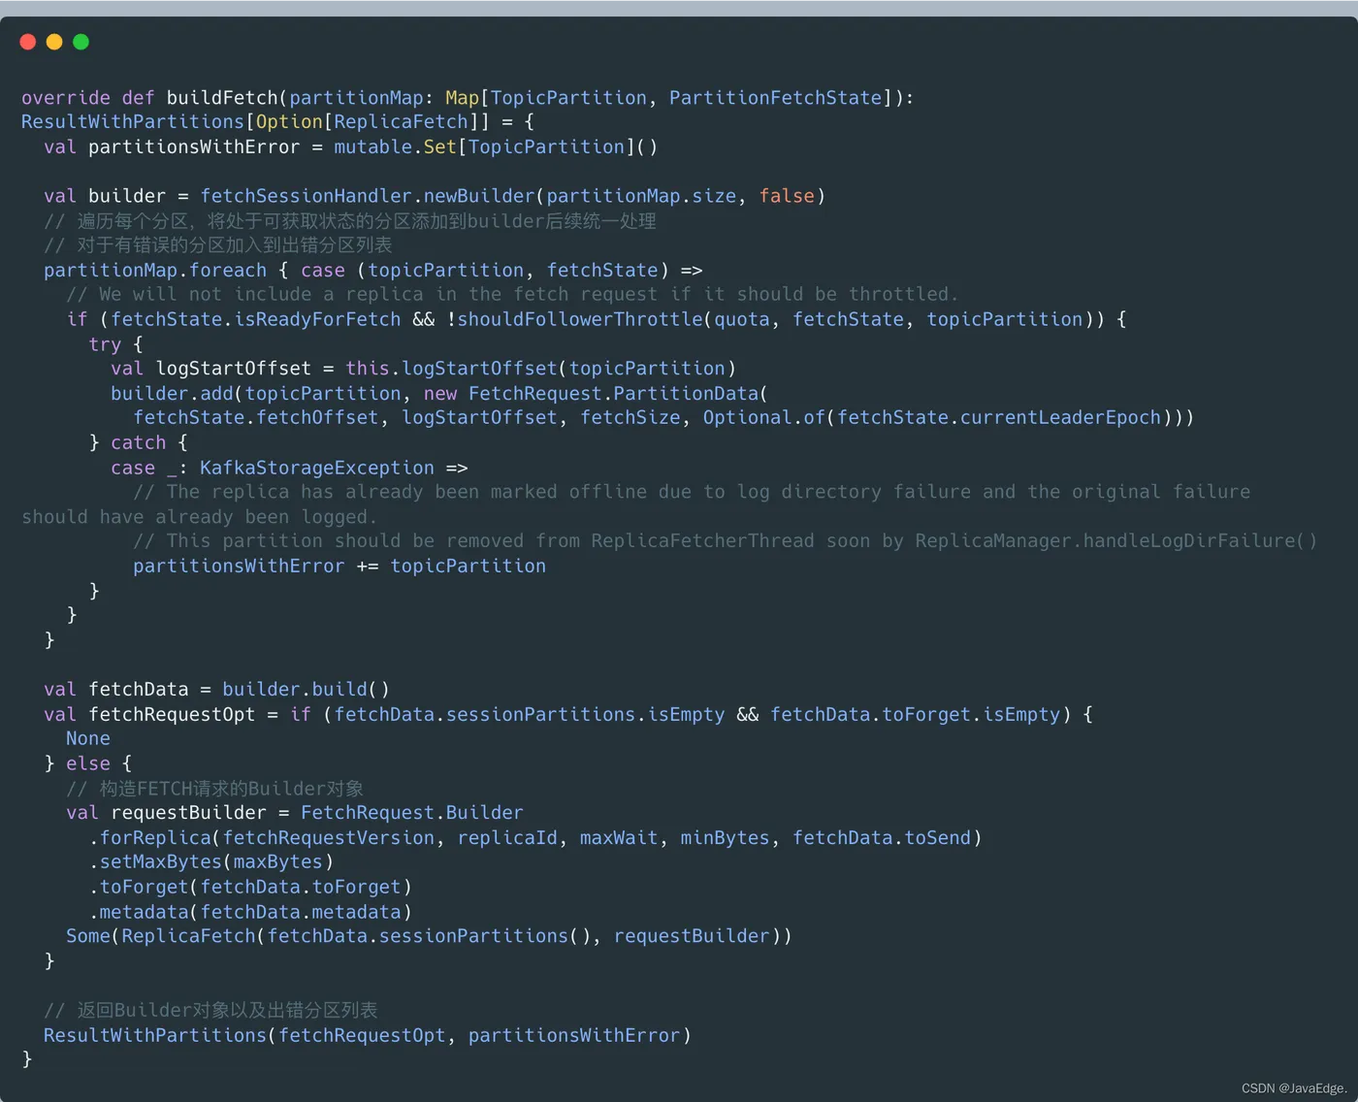1358x1102 pixels.
Task: Click KafkaStorageException
Action: (x=317, y=469)
